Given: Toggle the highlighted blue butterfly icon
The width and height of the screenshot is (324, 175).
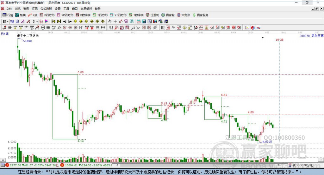Looking at the screenshot, I should point(12,21).
